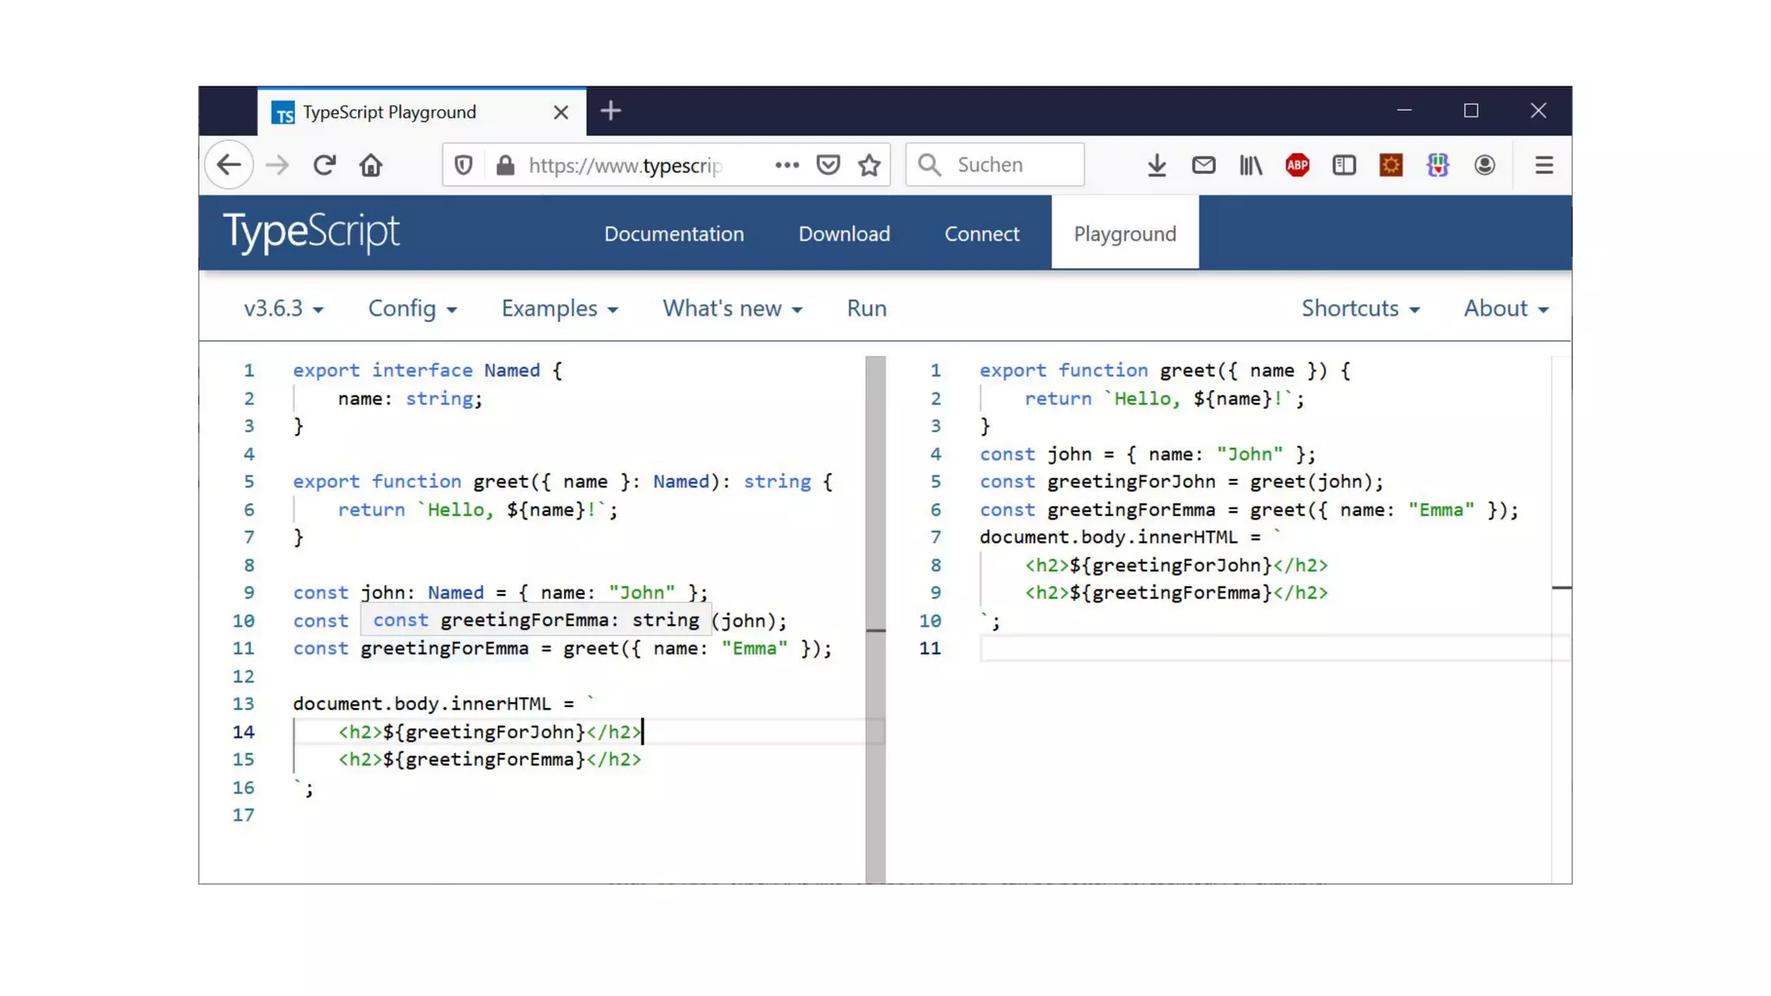This screenshot has width=1771, height=996.
Task: Open the Firefox hamburger menu
Action: pos(1544,165)
